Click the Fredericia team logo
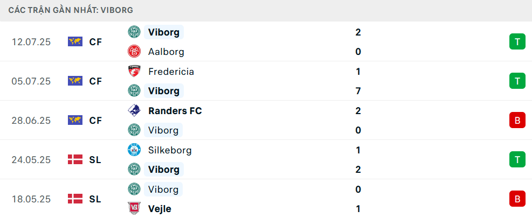 pyautogui.click(x=134, y=71)
